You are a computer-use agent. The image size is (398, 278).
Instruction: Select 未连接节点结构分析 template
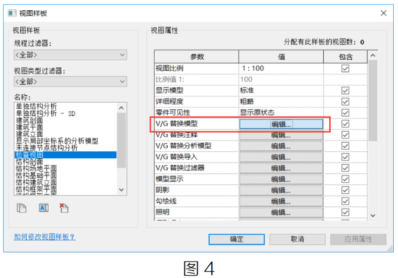[65, 147]
